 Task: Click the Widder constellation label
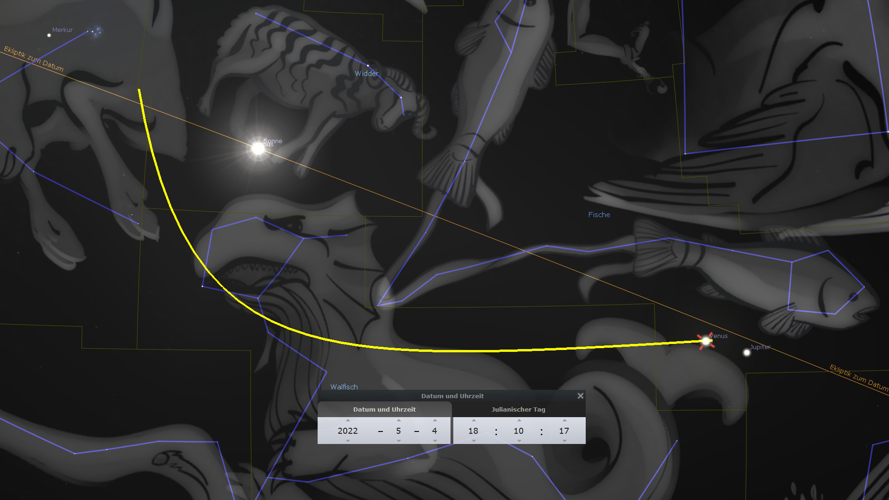[367, 73]
